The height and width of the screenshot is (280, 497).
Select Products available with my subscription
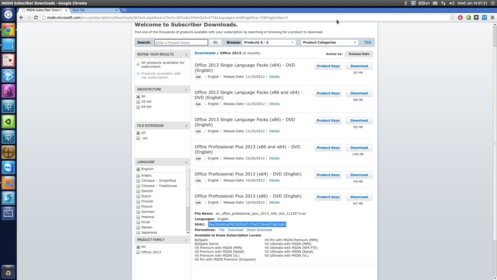click(138, 74)
